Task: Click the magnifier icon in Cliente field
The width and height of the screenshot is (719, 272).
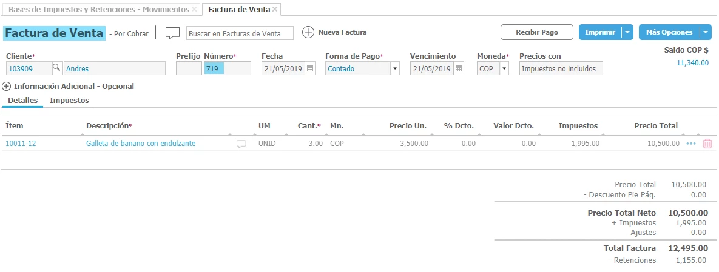Action: tap(56, 68)
